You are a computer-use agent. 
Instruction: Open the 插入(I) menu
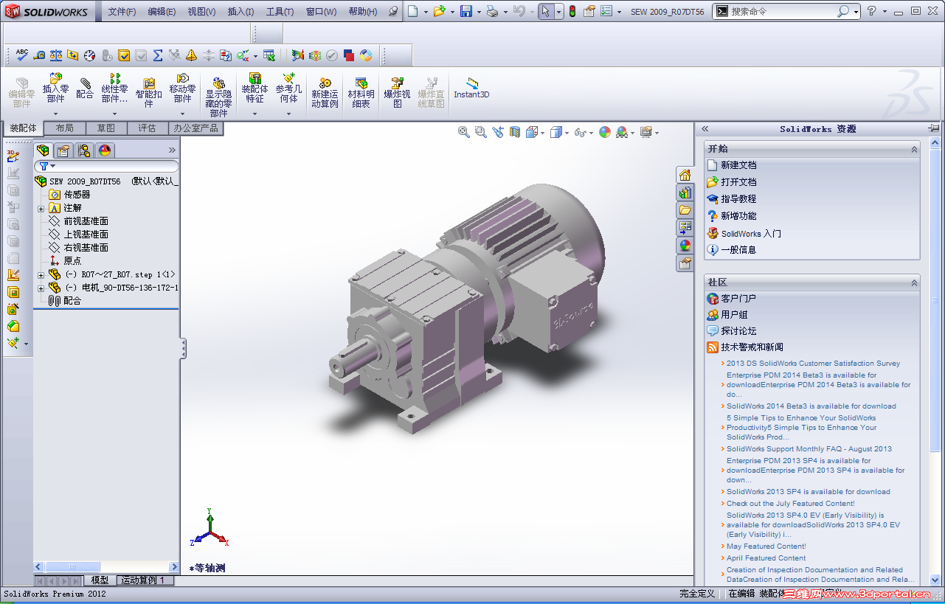240,12
